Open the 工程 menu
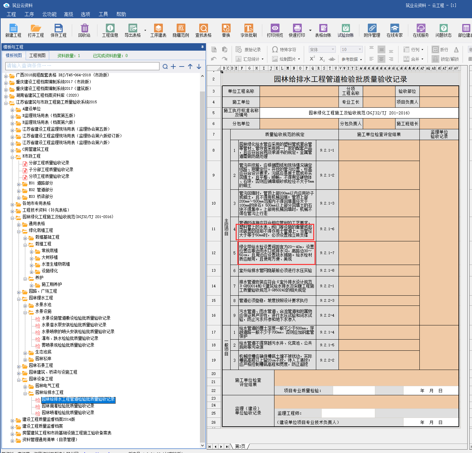The height and width of the screenshot is (453, 472). pyautogui.click(x=11, y=14)
